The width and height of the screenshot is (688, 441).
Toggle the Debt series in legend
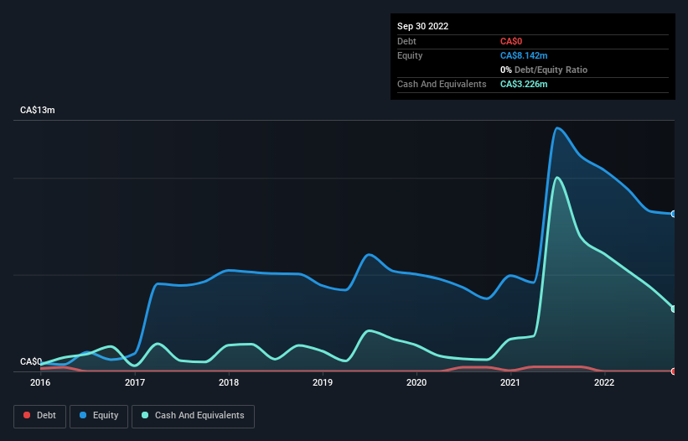point(39,416)
